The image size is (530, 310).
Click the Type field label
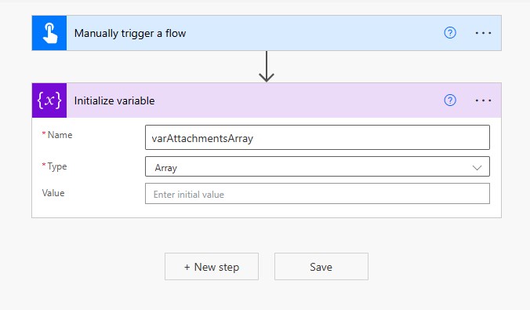click(x=57, y=166)
